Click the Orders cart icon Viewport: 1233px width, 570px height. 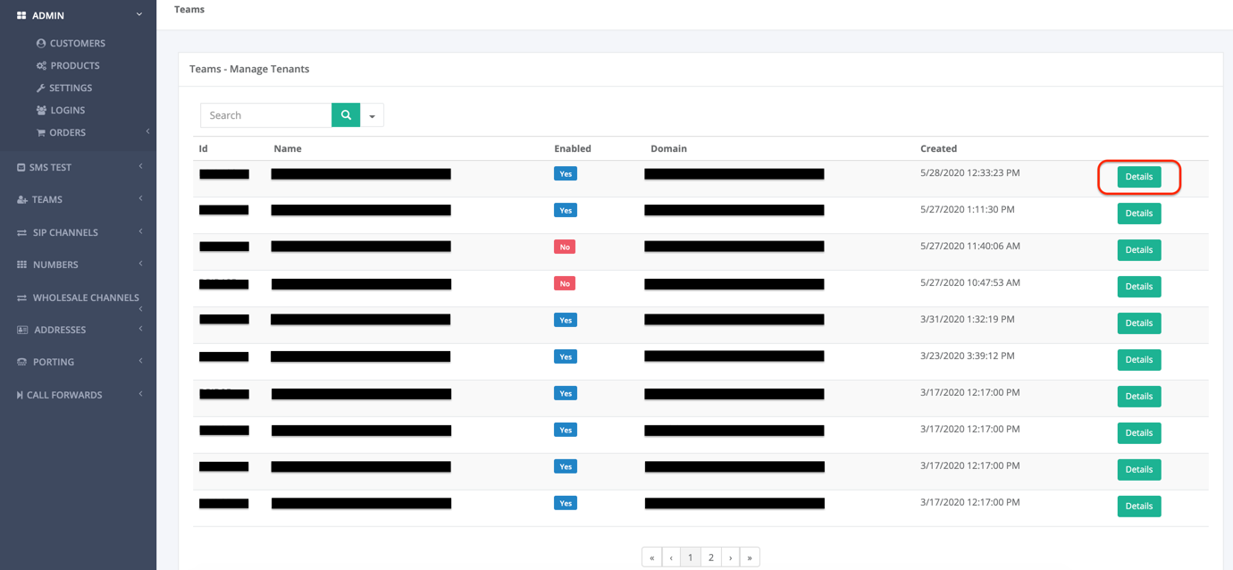point(41,132)
